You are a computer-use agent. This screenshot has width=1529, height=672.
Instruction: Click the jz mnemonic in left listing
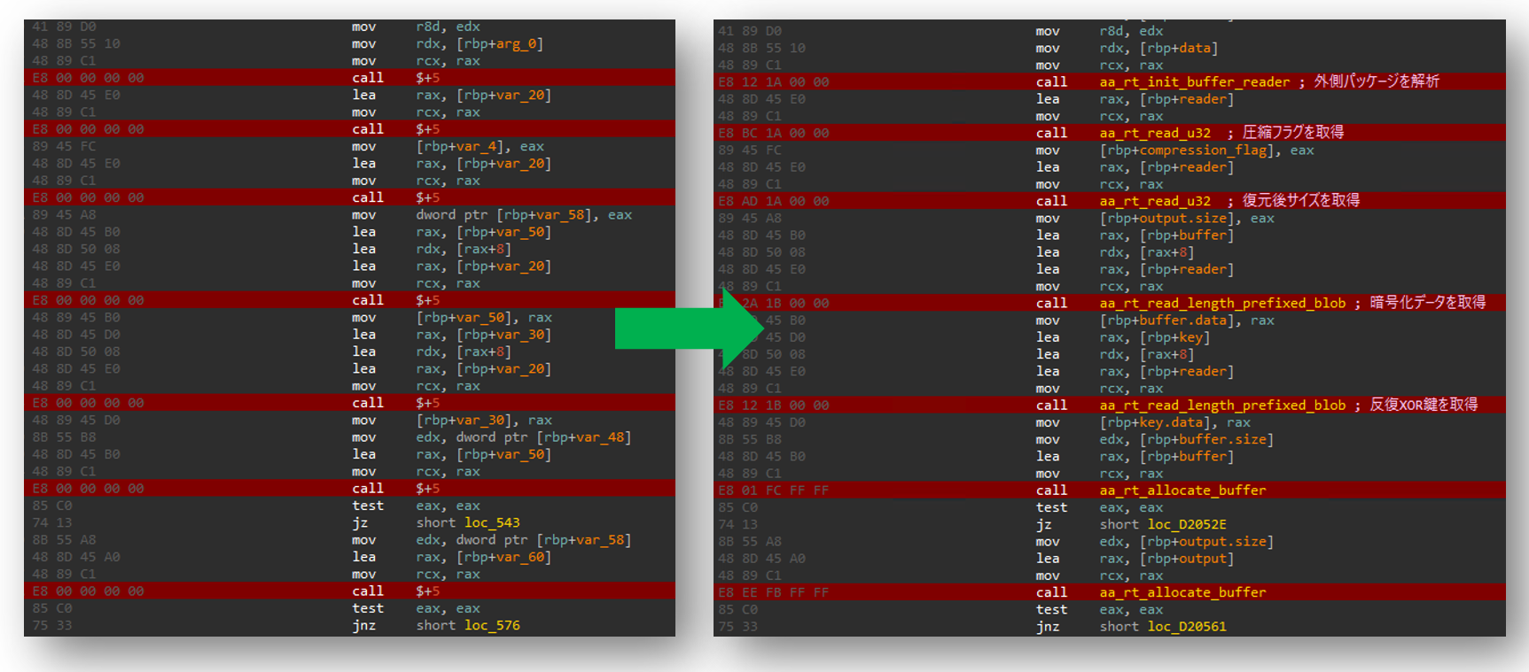360,523
